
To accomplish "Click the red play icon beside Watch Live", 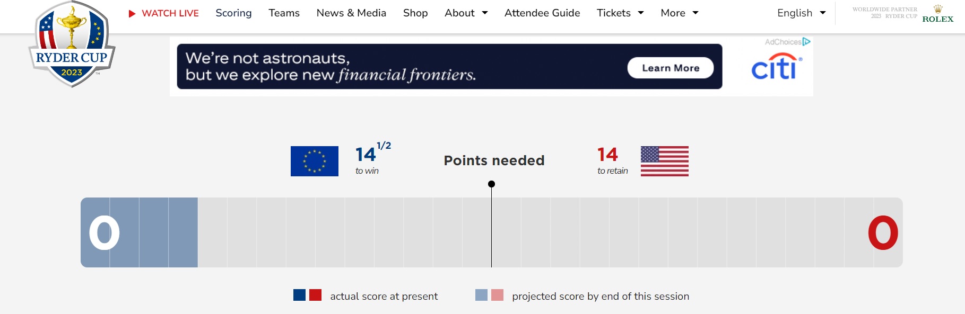I will point(132,13).
